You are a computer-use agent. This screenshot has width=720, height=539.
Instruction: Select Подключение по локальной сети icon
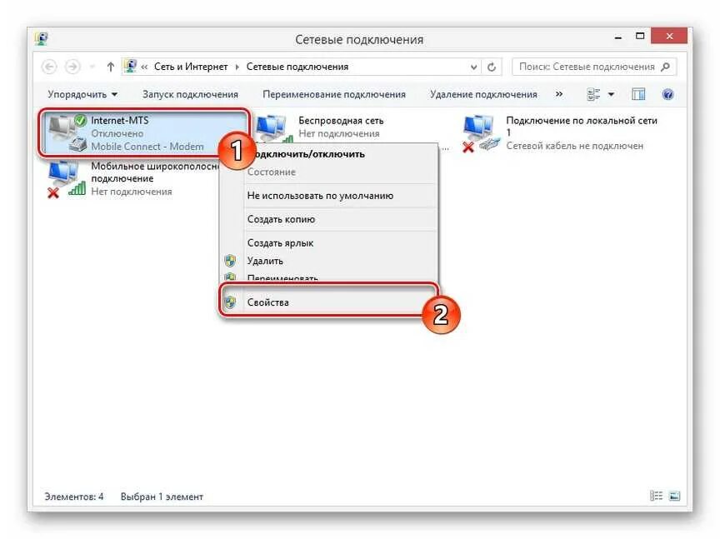point(481,133)
